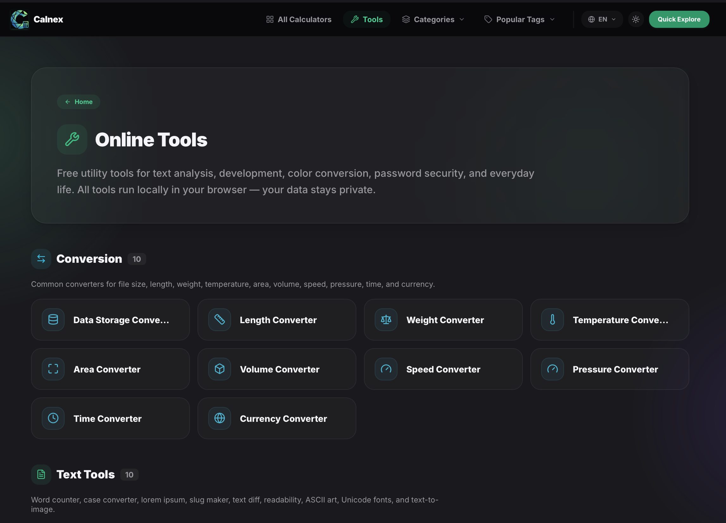Click the Conversion section heading

[x=89, y=259]
